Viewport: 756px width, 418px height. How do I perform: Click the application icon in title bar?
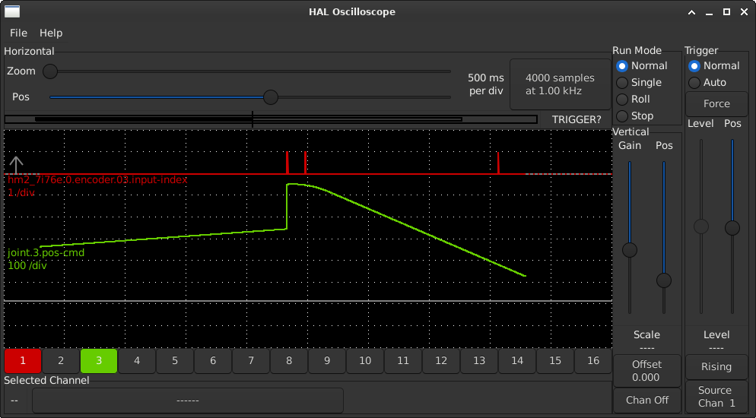pos(13,11)
